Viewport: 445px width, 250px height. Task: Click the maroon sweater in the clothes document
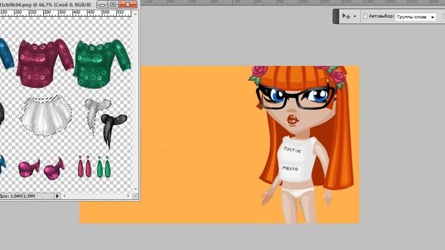(44, 63)
